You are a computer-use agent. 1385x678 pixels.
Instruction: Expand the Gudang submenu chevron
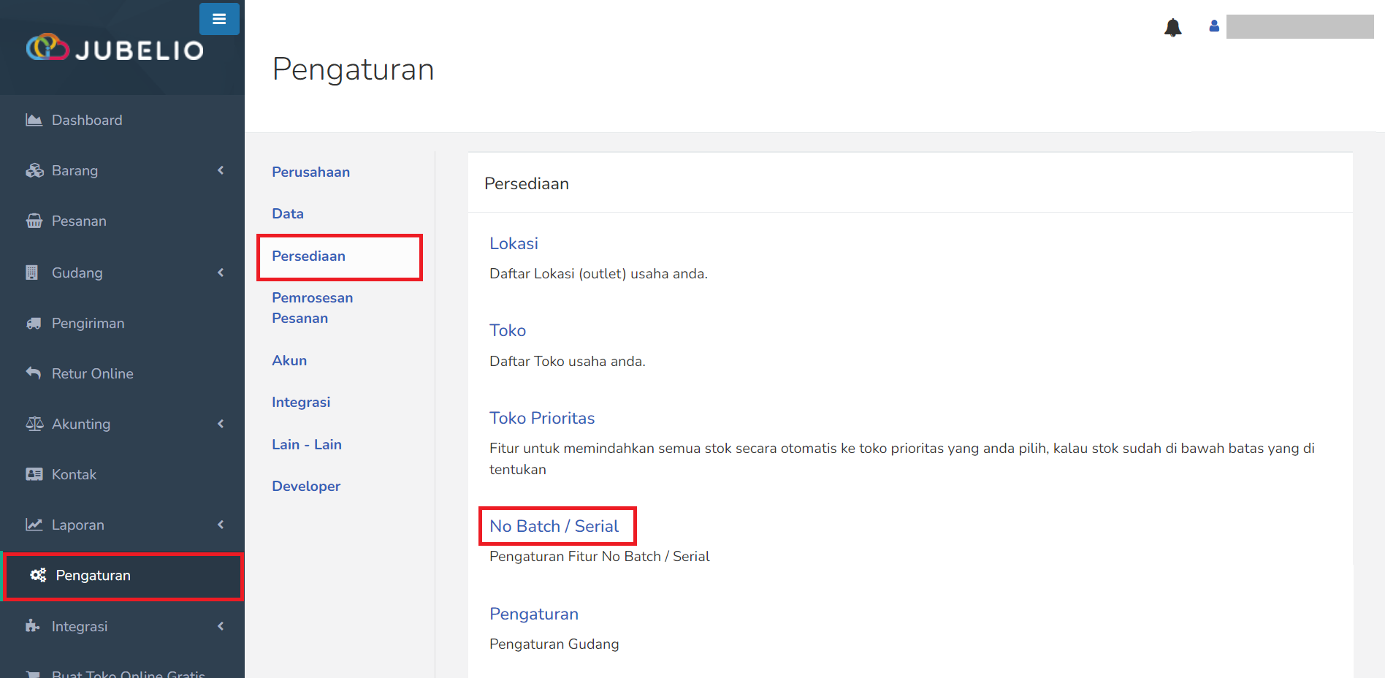pos(221,273)
